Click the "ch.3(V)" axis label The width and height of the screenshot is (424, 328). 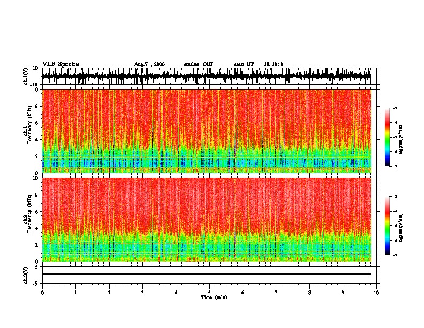pos(26,275)
